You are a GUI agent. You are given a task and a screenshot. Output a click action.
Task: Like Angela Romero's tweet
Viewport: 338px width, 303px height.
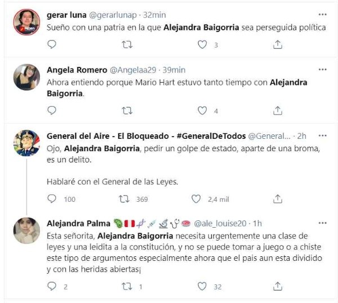202,111
